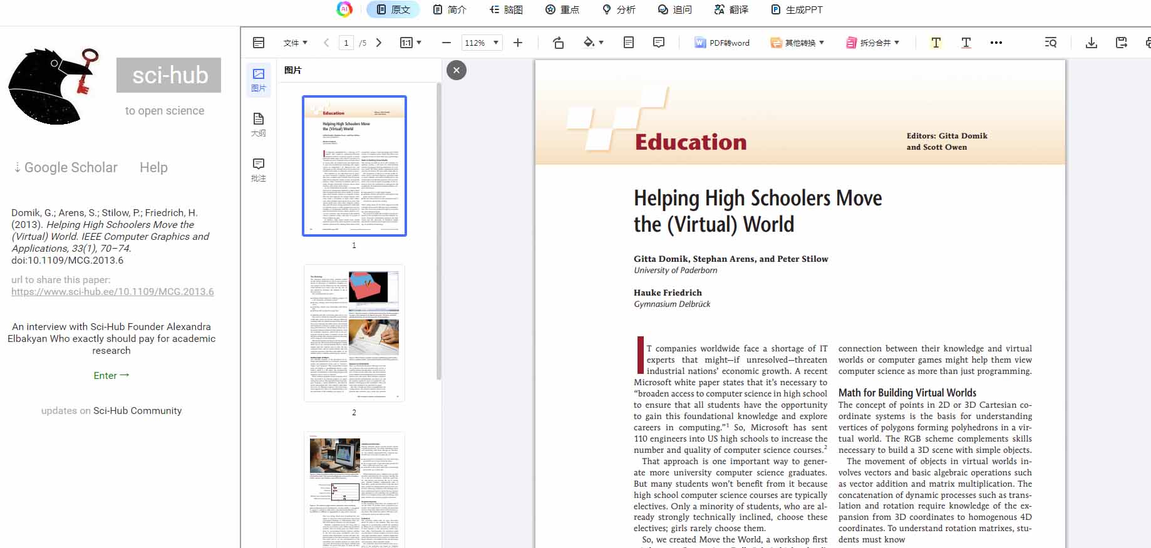Switch to the 简介 tab
The image size is (1151, 548).
450,9
